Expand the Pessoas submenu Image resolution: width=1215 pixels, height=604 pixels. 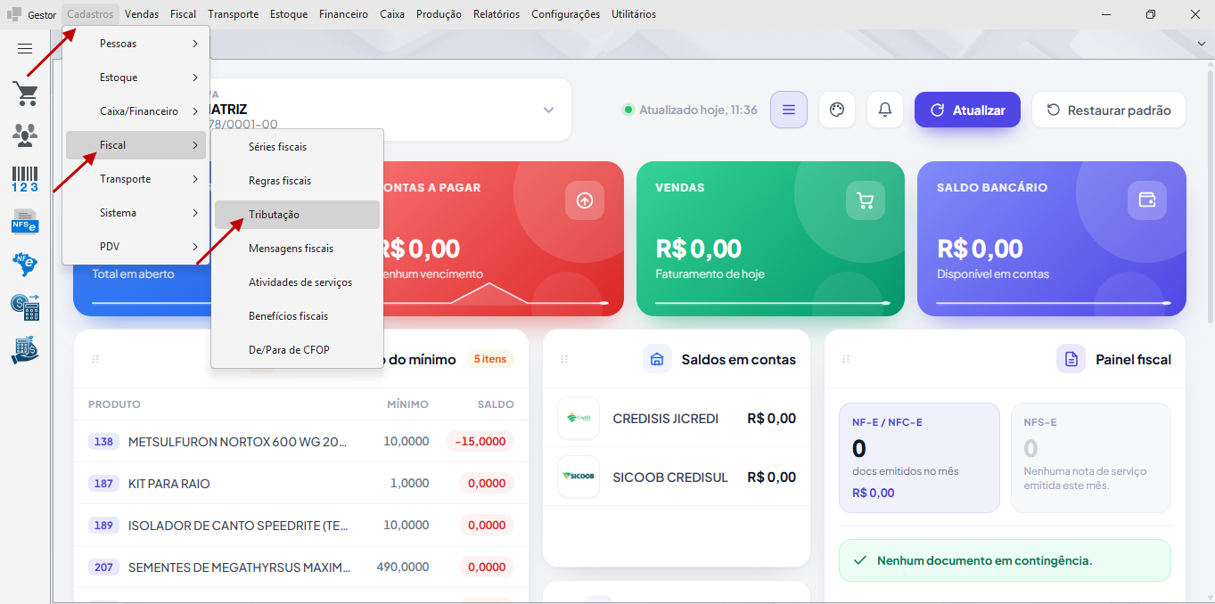(135, 44)
